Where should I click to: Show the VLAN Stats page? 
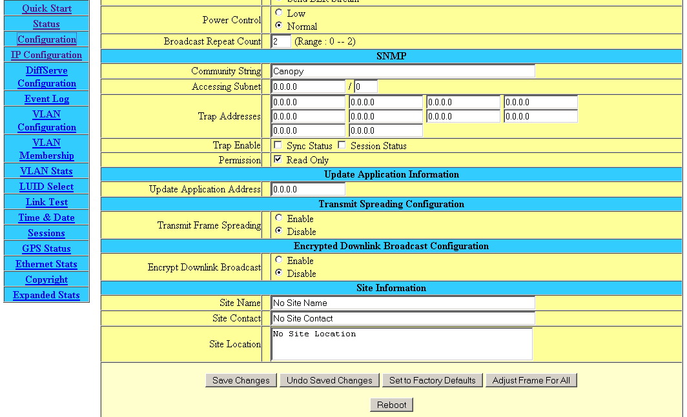point(46,171)
